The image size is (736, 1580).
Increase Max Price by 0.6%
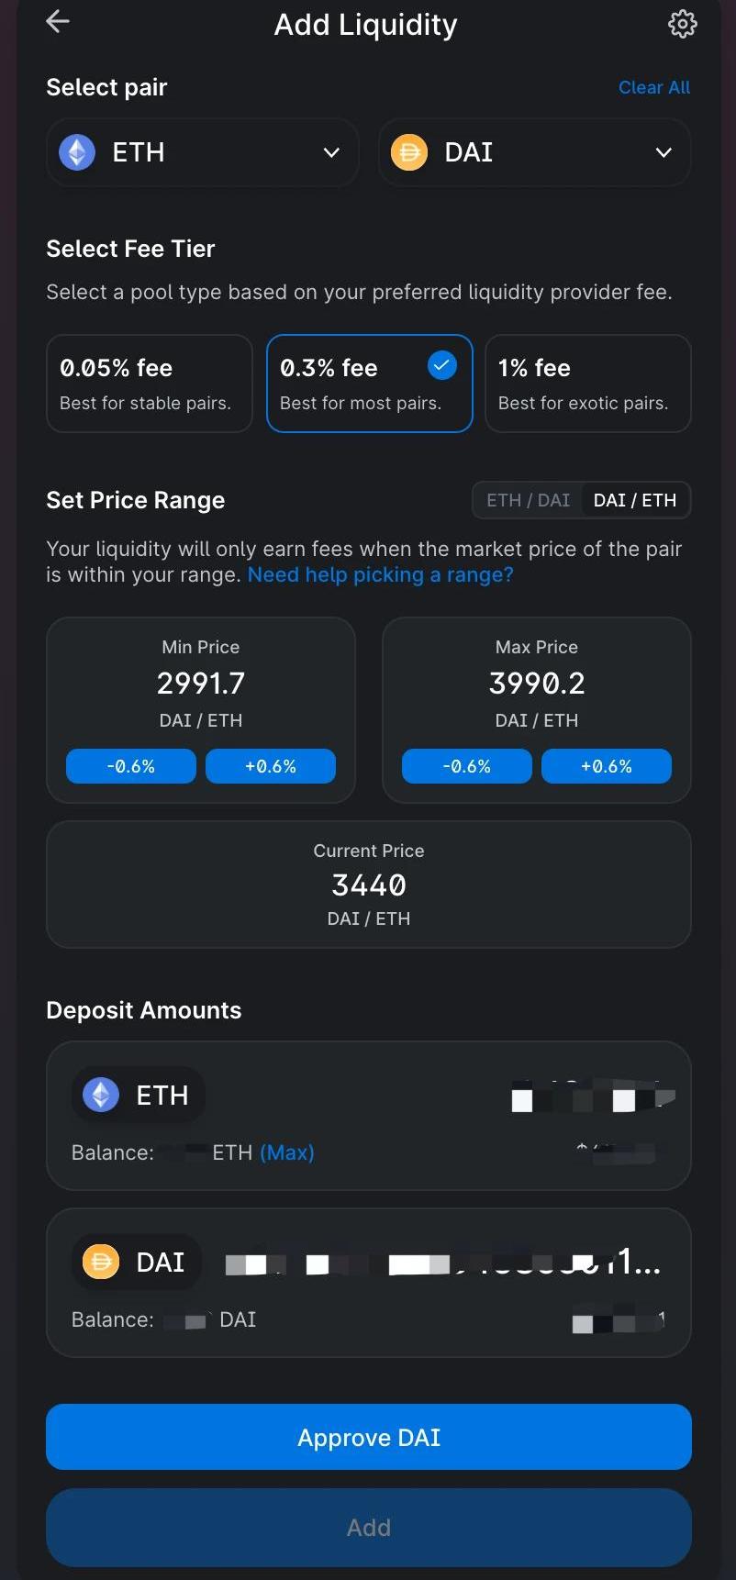click(607, 766)
